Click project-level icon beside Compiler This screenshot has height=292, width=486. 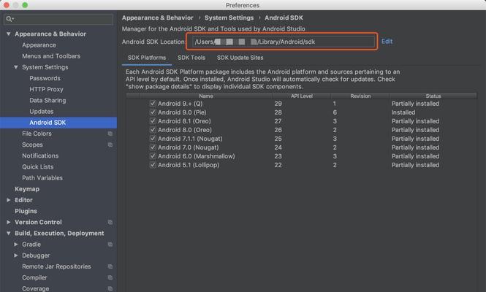click(110, 277)
